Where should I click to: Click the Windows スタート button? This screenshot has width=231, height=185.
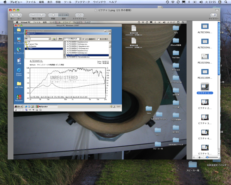18,107
